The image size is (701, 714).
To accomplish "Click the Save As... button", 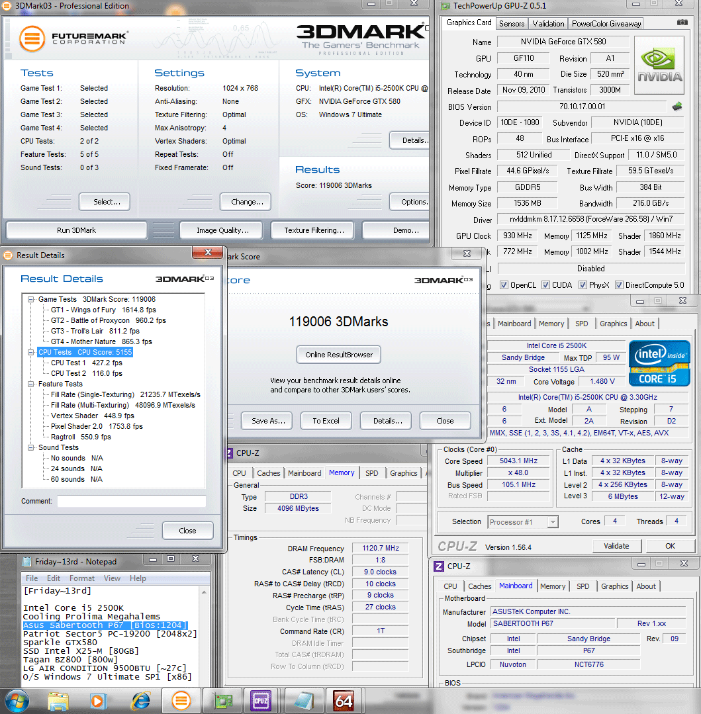I will [268, 421].
